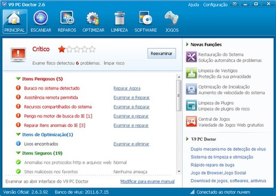Open Configuração settings
This screenshot has width=276, height=196.
coord(215,5)
